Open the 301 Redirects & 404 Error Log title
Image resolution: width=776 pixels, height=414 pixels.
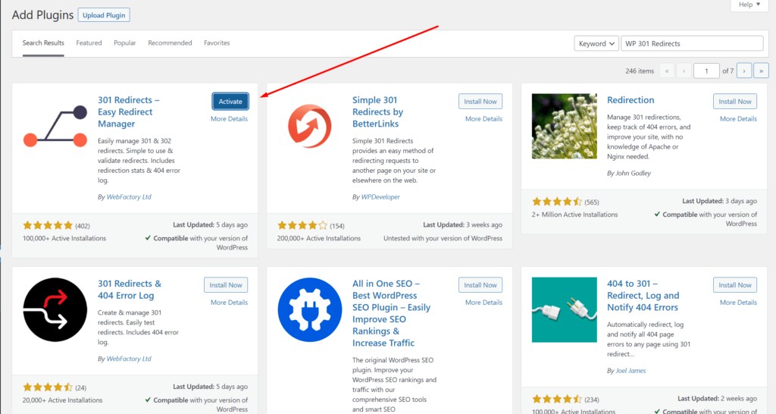(x=129, y=290)
